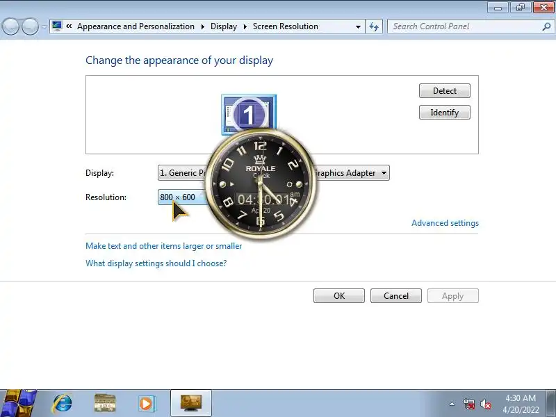The width and height of the screenshot is (556, 417).
Task: Open What display settings should I choose link
Action: (156, 263)
